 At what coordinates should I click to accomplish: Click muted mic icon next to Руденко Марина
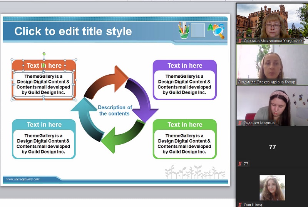(x=239, y=123)
